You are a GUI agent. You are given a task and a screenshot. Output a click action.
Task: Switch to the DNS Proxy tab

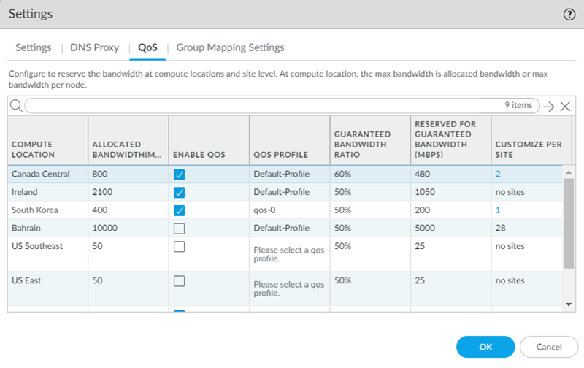coord(94,47)
